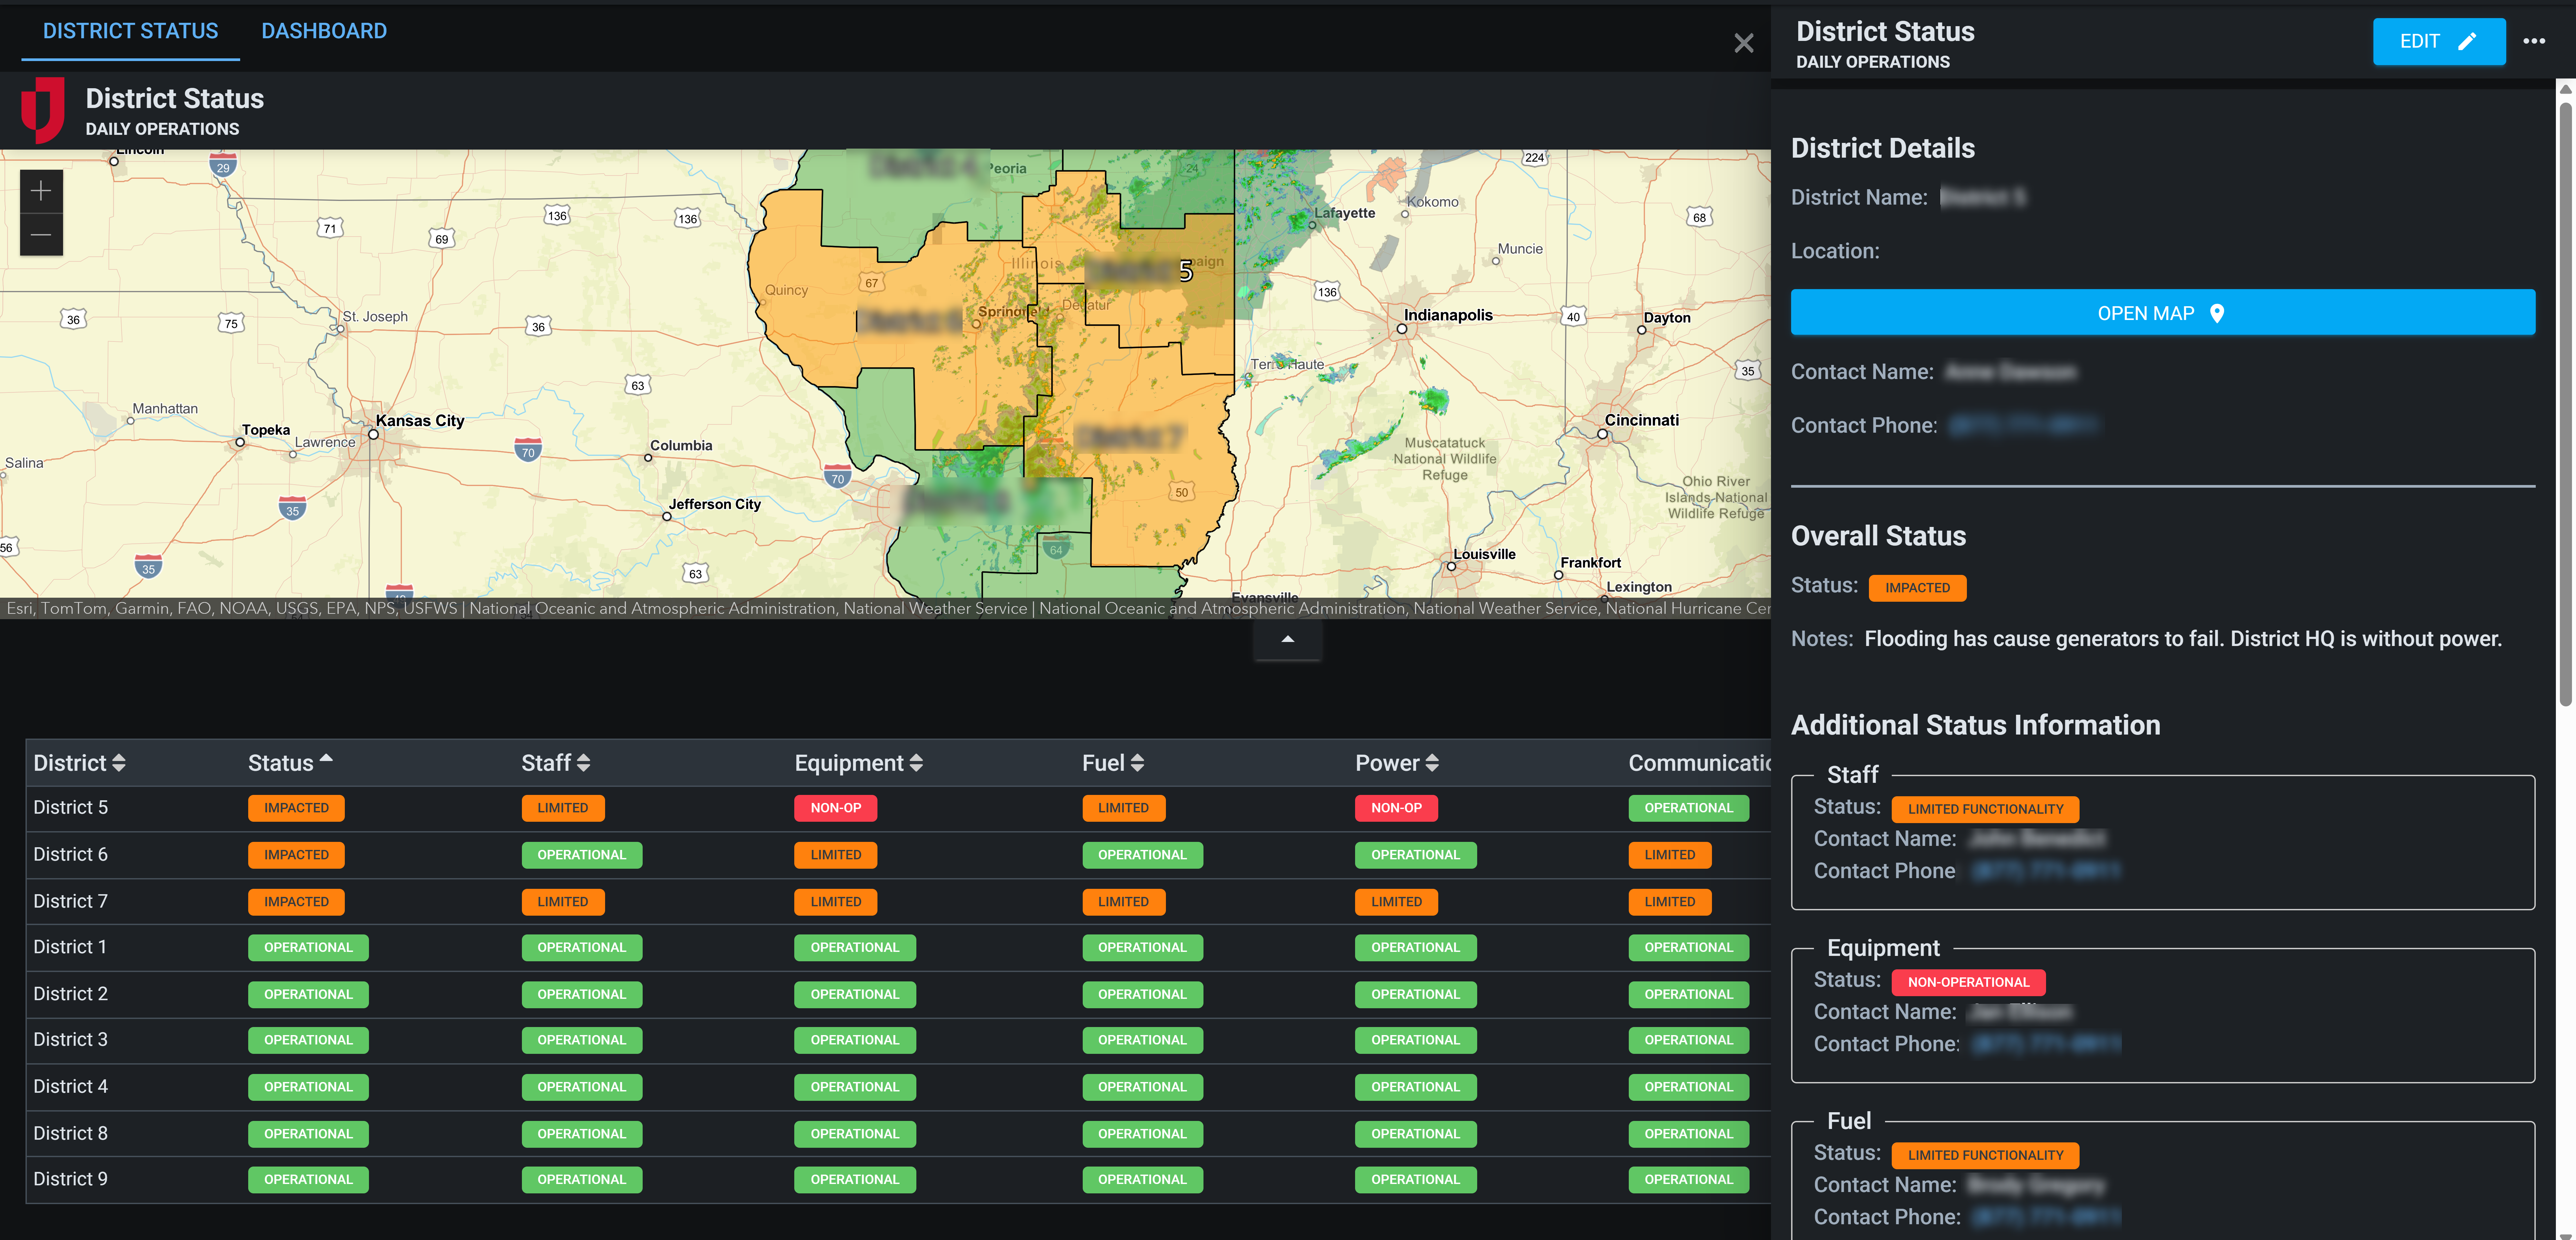Viewport: 2576px width, 1240px height.
Task: Select the District 5 row in the table
Action: pyautogui.click(x=70, y=807)
